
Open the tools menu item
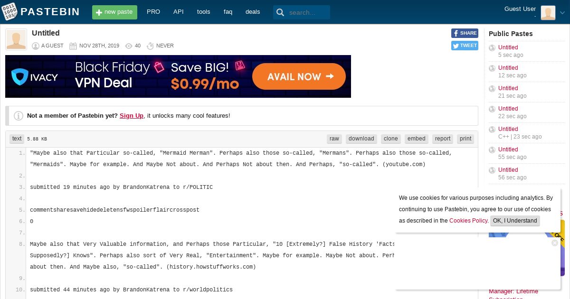pos(203,12)
